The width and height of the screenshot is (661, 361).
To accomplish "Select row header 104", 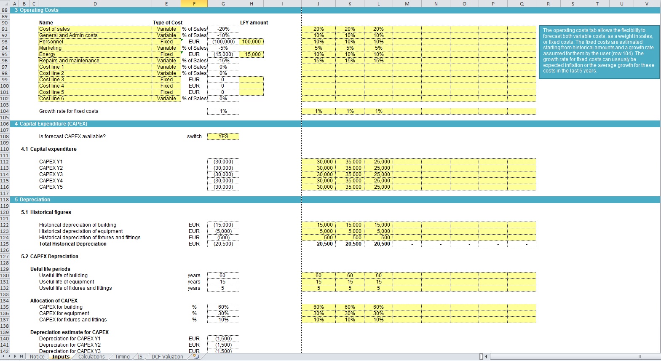I will 5,111.
